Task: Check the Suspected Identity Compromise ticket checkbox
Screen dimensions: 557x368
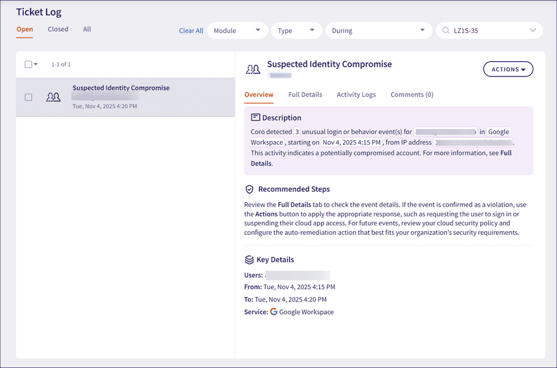Action: pyautogui.click(x=28, y=97)
